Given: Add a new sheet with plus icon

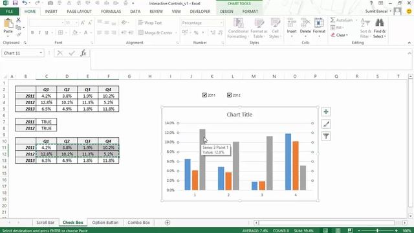Looking at the screenshot, I should (x=168, y=223).
